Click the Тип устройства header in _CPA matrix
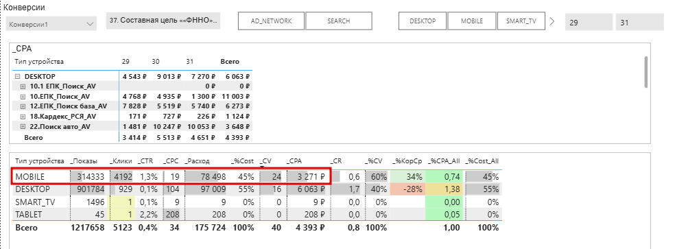The height and width of the screenshot is (249, 675). (39, 62)
